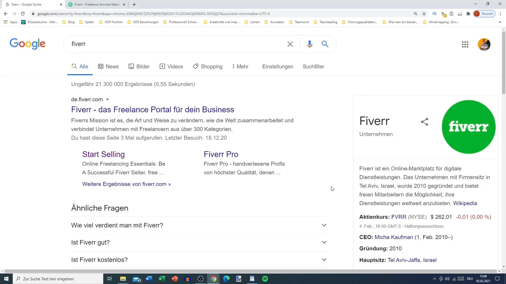
Task: Show more bookmarks with the double chevron
Action: 500,22
